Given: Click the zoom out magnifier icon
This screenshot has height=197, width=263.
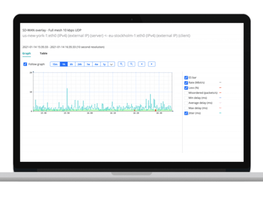Looking at the screenshot, I should [131, 64].
